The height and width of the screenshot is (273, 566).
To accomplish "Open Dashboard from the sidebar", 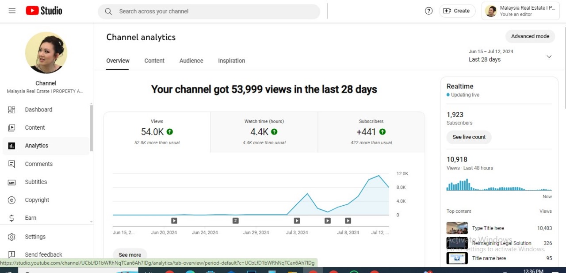I will coord(38,110).
